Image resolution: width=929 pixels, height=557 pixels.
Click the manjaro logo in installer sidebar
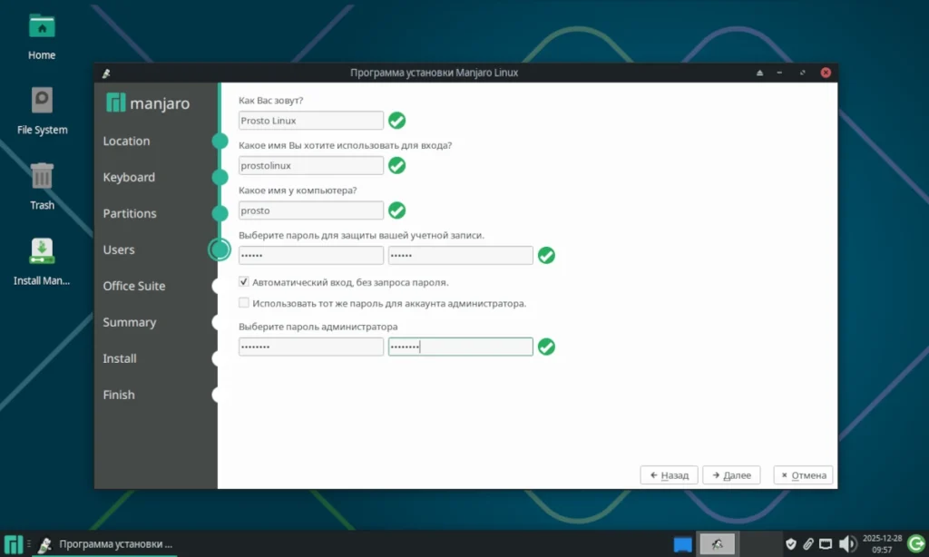[x=148, y=103]
